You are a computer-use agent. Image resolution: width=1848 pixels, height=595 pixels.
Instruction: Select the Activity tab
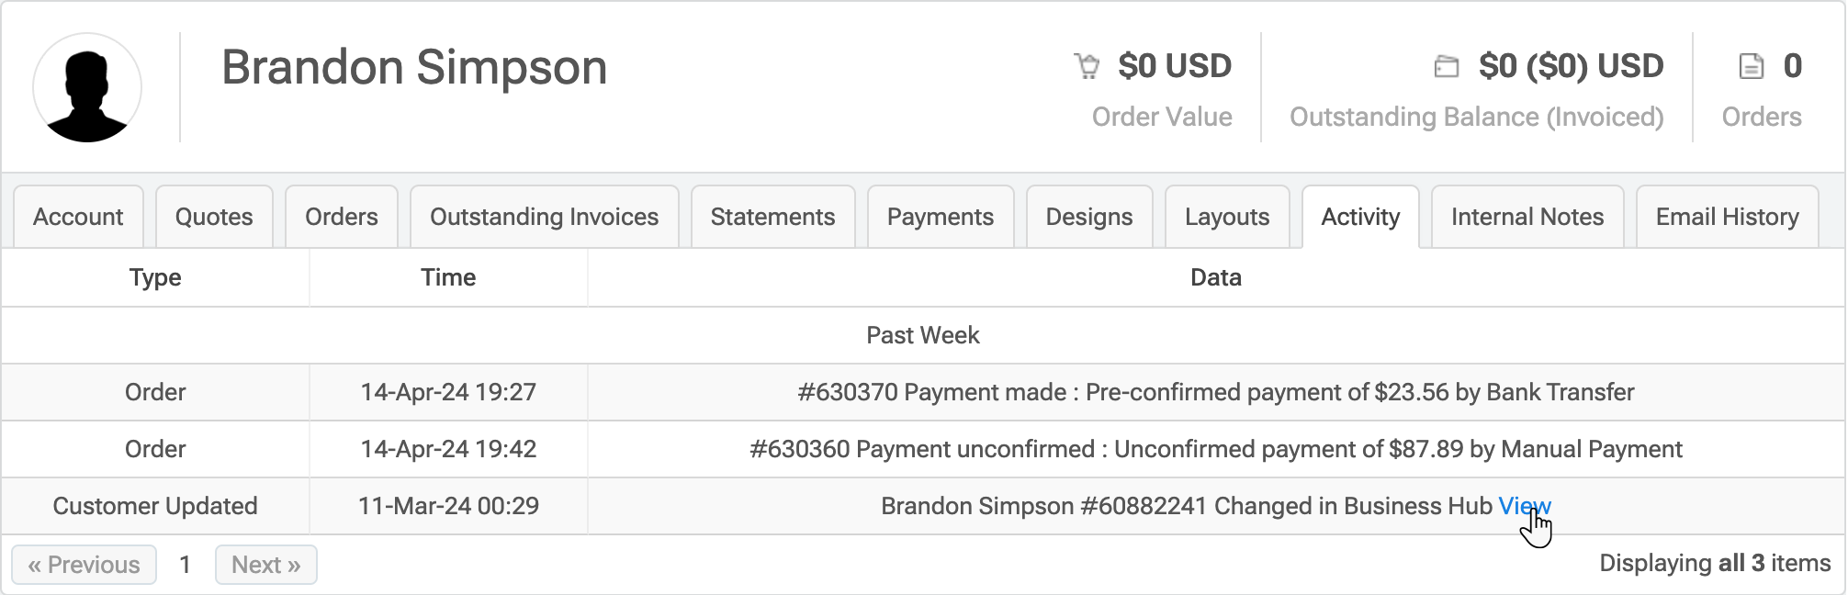click(1360, 218)
